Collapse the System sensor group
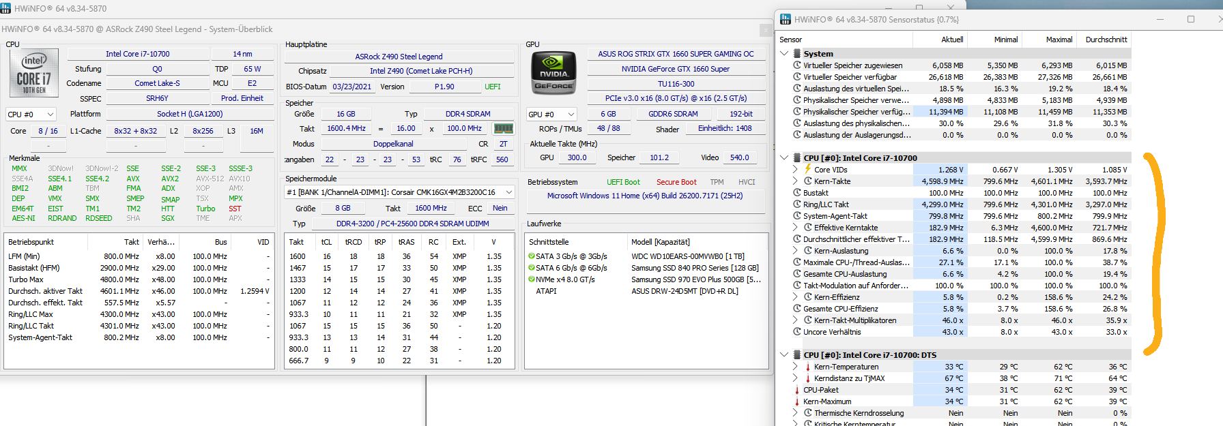This screenshot has width=1223, height=426. (x=784, y=53)
